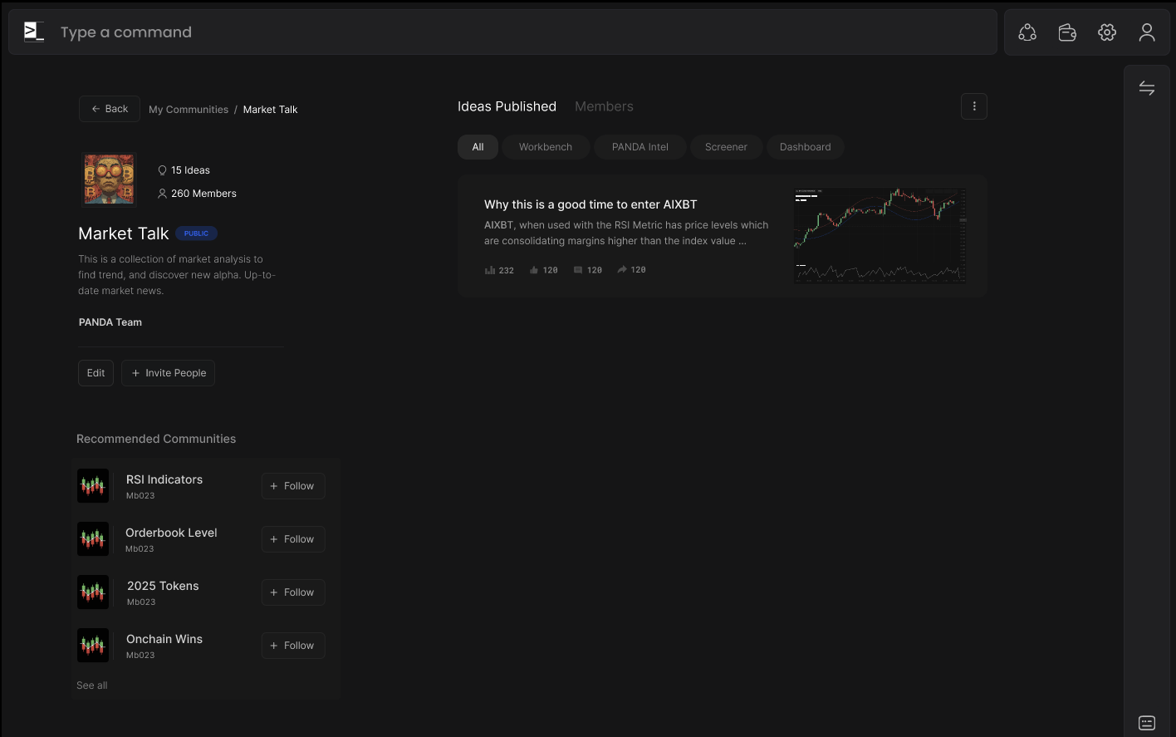Click the Market Talk community title
The image size is (1176, 737).
coord(124,233)
